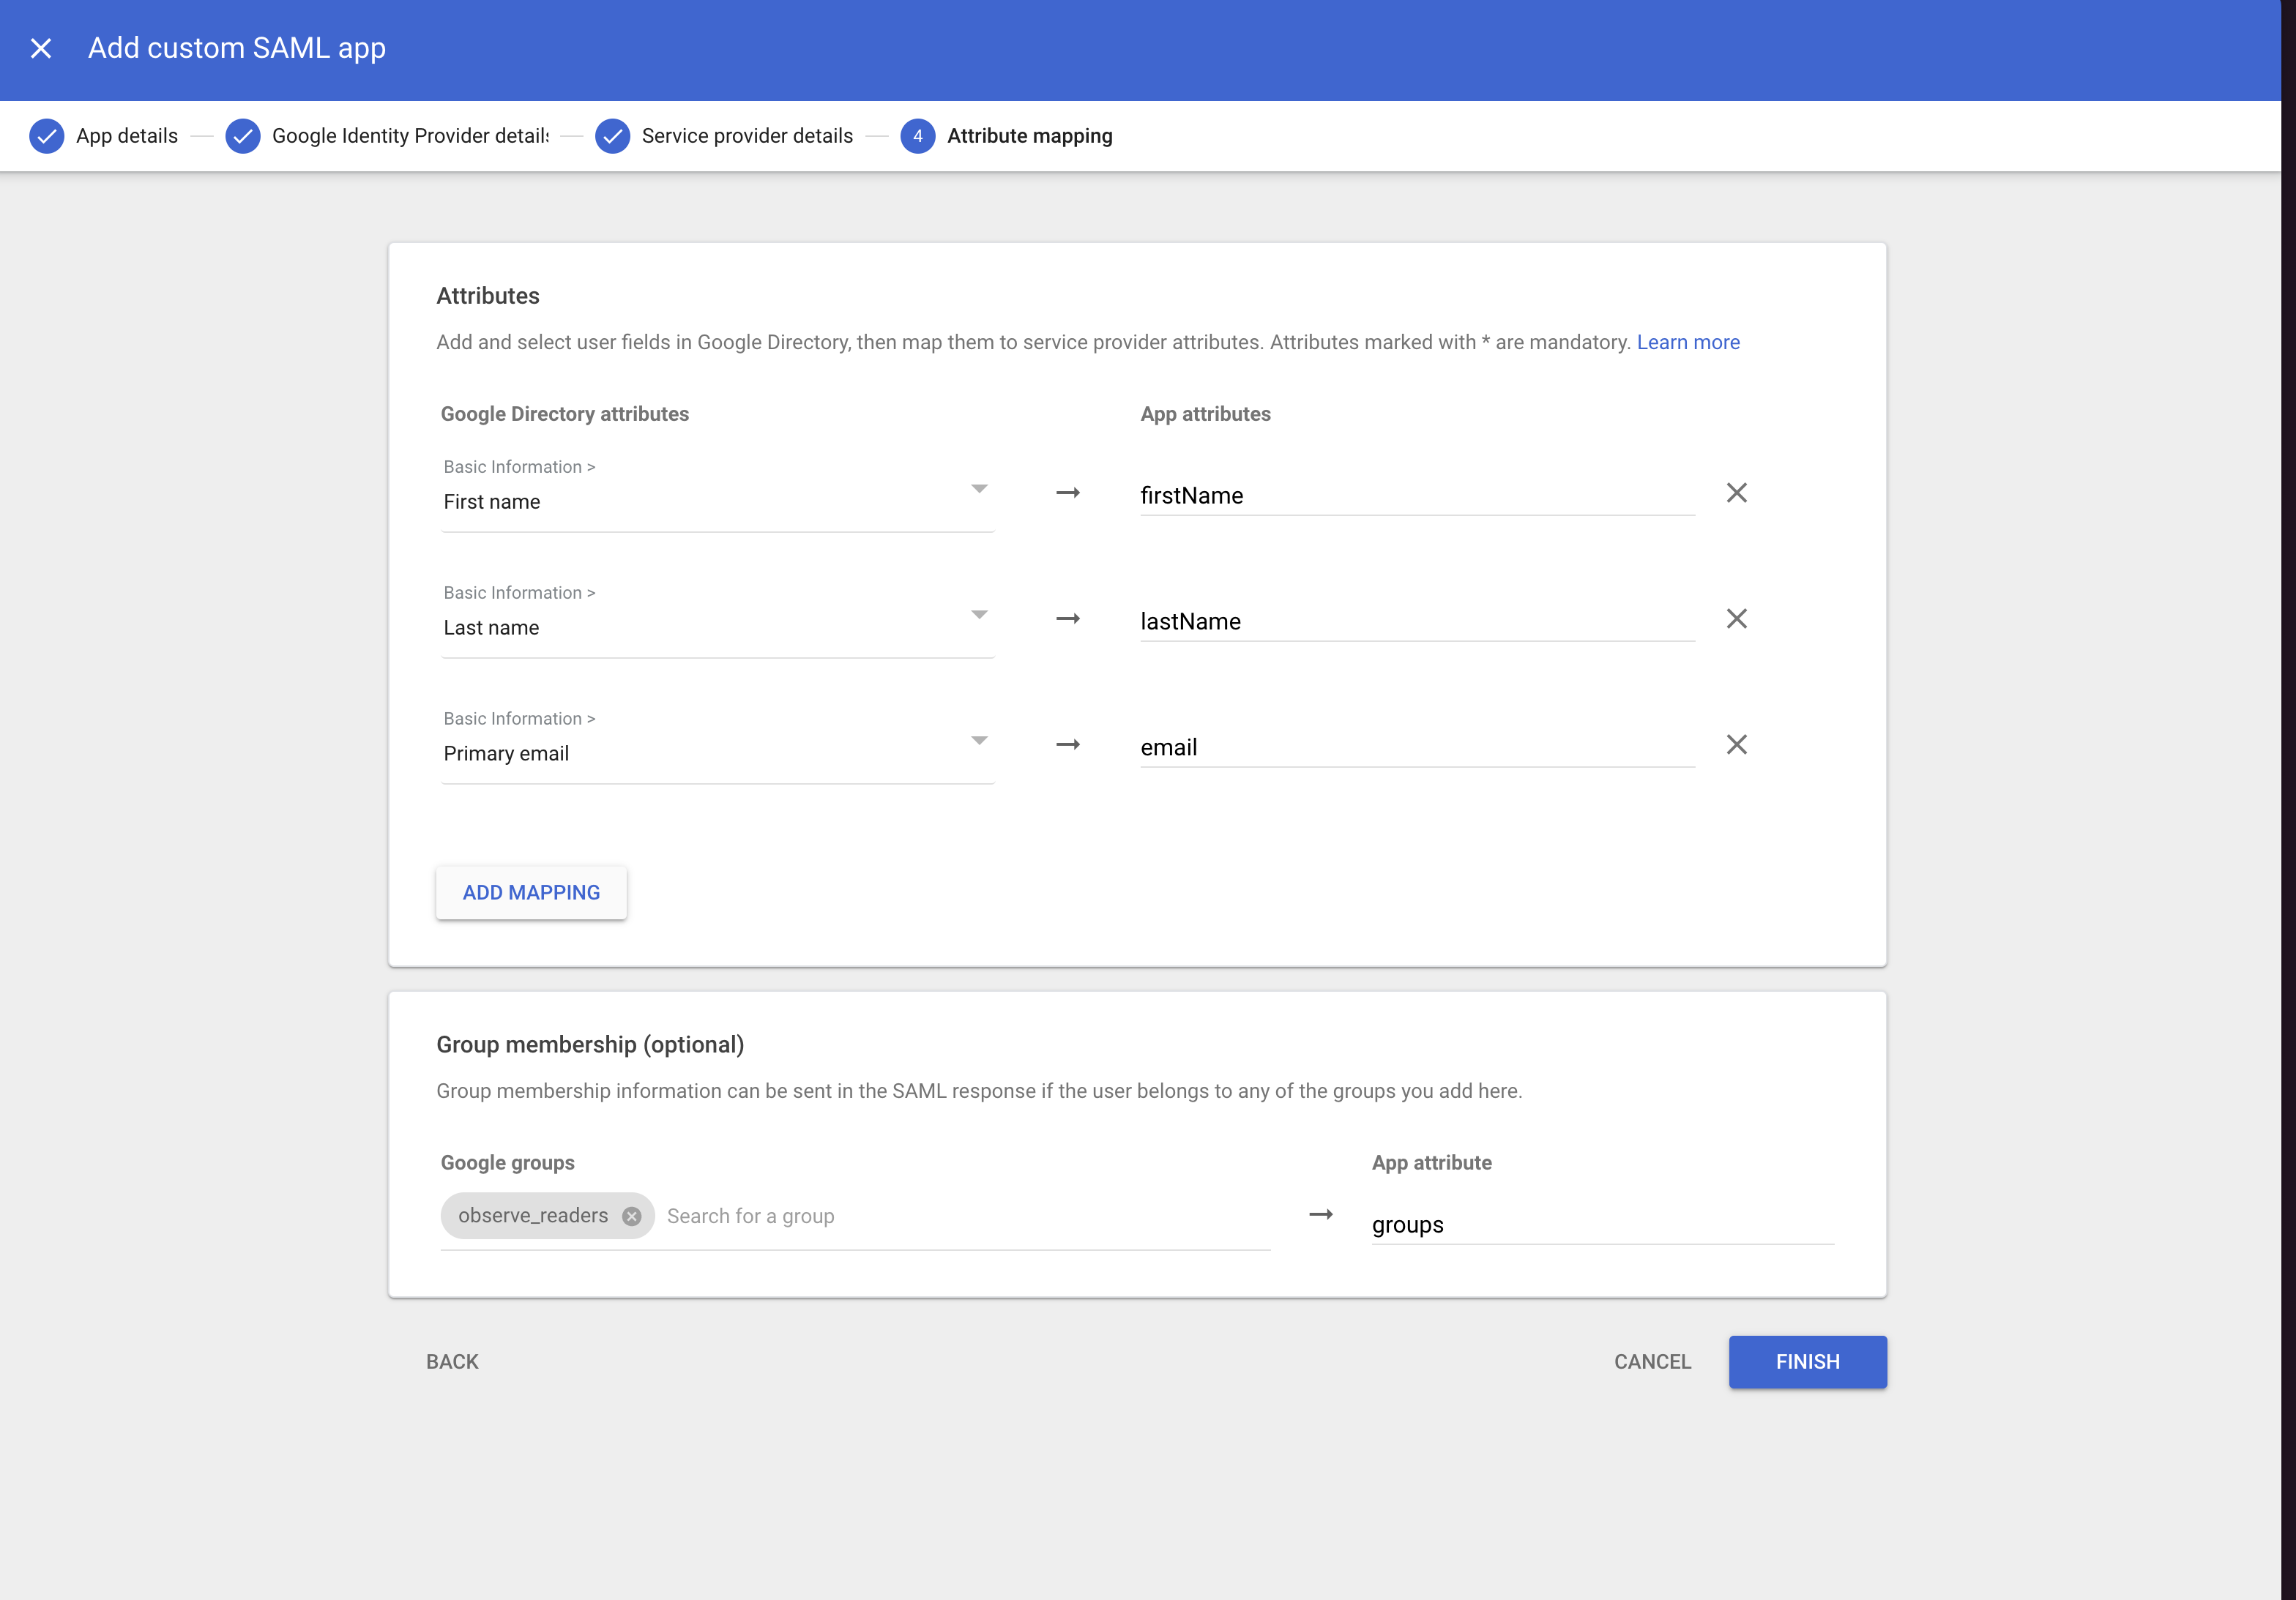2296x1600 pixels.
Task: Click CANCEL at the bottom
Action: [x=1652, y=1361]
